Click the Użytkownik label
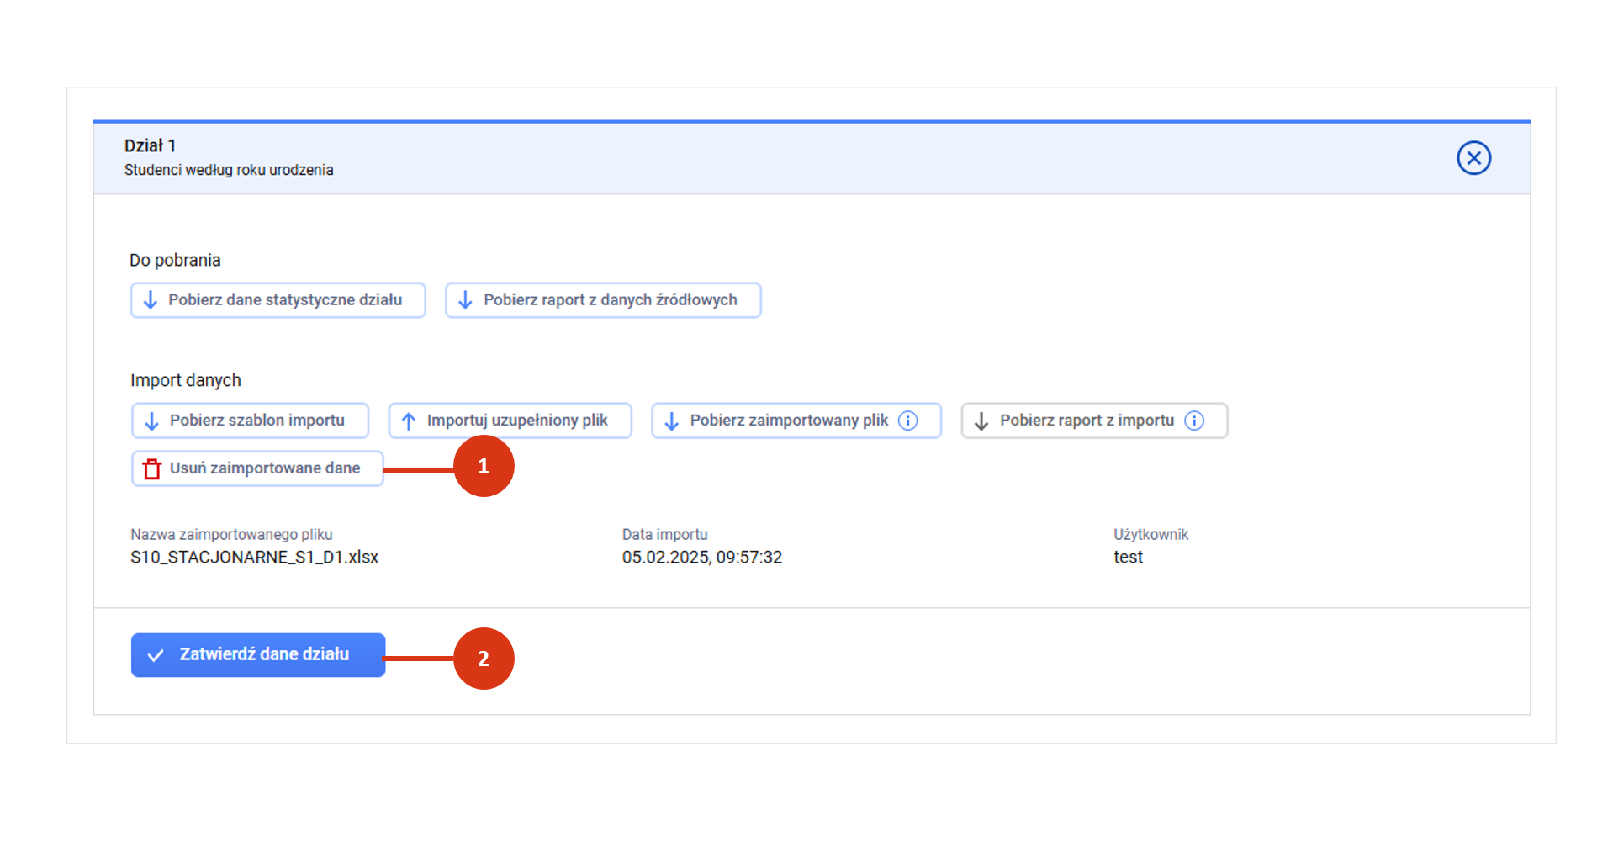 [1151, 535]
